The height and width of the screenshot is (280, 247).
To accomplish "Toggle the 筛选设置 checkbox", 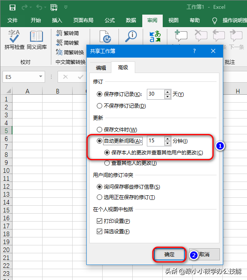I will click(x=113, y=232).
